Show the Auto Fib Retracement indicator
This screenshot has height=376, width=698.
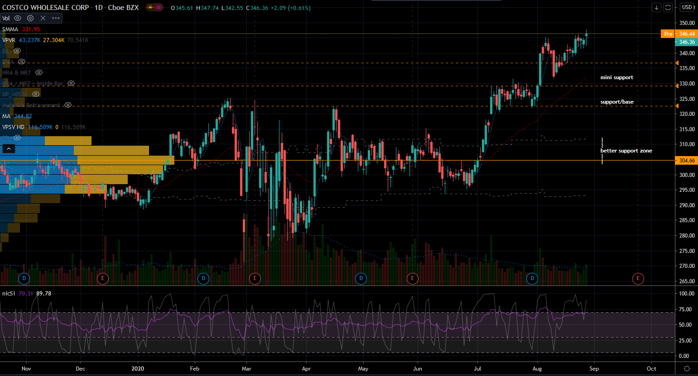pyautogui.click(x=67, y=105)
